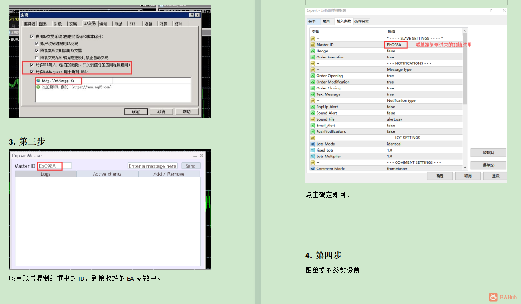Switch to the 对象 tab
This screenshot has width=521, height=304.
point(58,24)
